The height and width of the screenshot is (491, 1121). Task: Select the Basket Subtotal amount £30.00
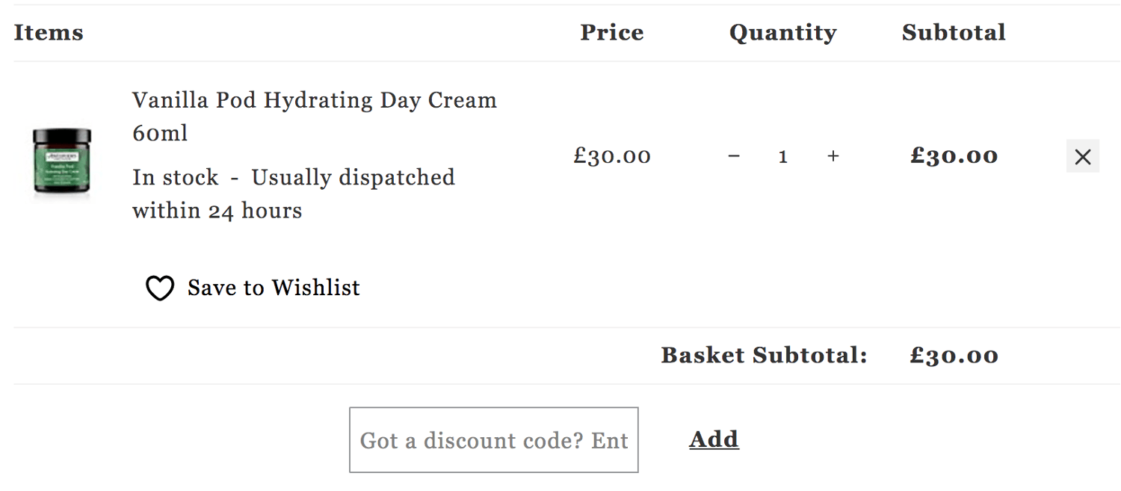954,356
